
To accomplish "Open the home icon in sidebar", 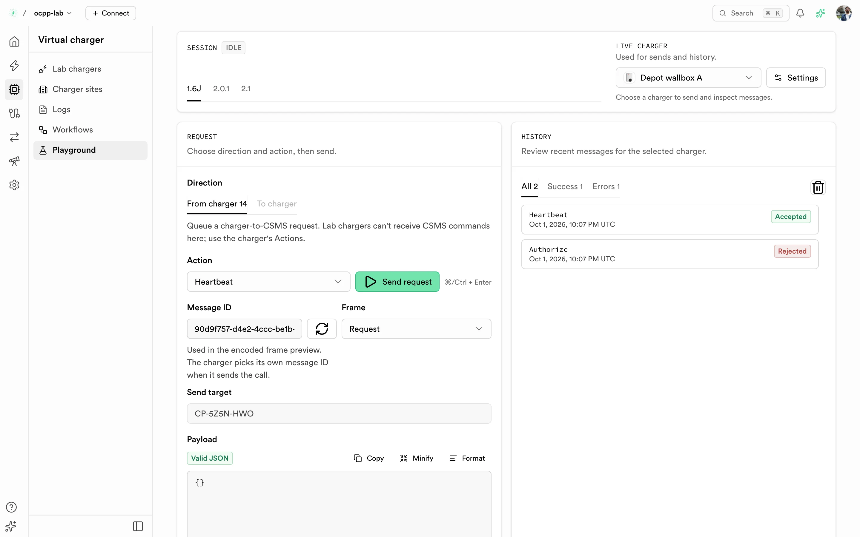I will [x=14, y=41].
